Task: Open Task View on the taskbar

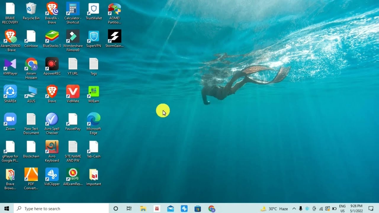Action: click(129, 209)
